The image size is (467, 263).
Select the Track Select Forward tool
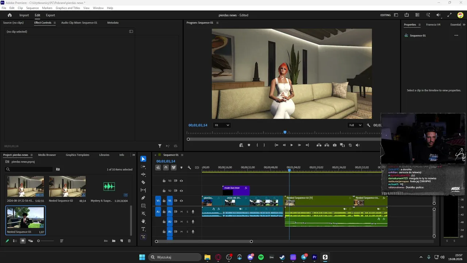point(143,167)
